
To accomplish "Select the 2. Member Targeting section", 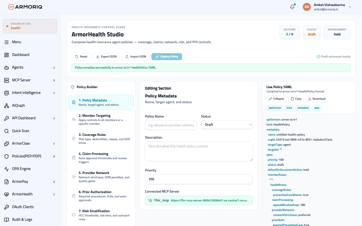I will pos(101,120).
